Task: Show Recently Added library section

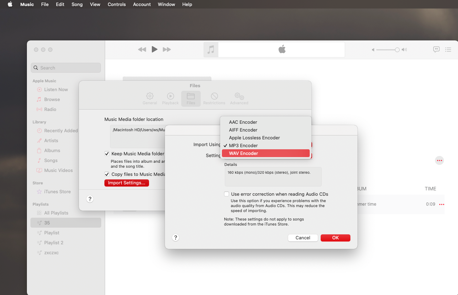Action: point(61,130)
